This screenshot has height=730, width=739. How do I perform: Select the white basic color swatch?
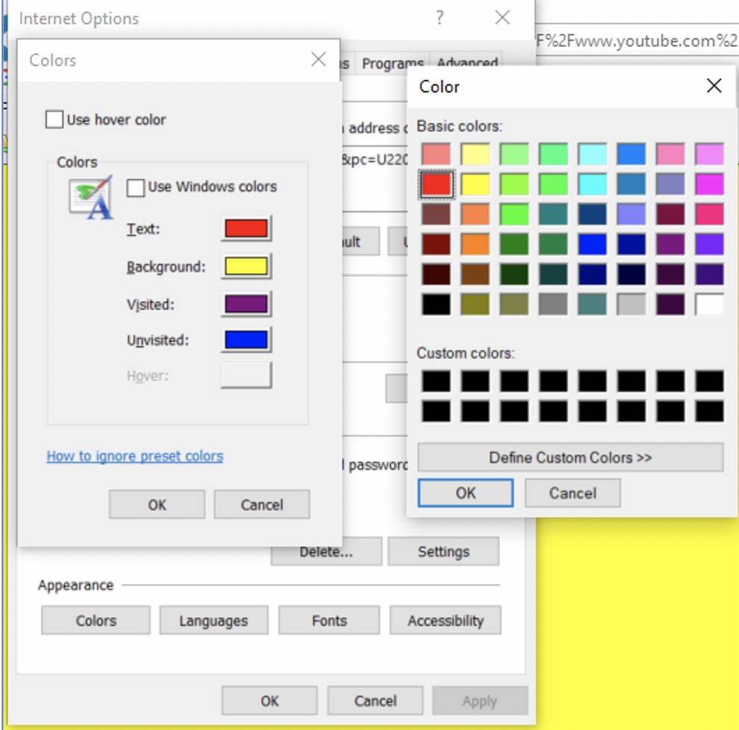click(709, 305)
